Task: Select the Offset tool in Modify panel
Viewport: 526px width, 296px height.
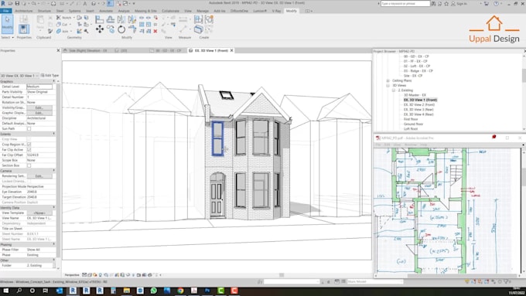Action: (x=111, y=19)
